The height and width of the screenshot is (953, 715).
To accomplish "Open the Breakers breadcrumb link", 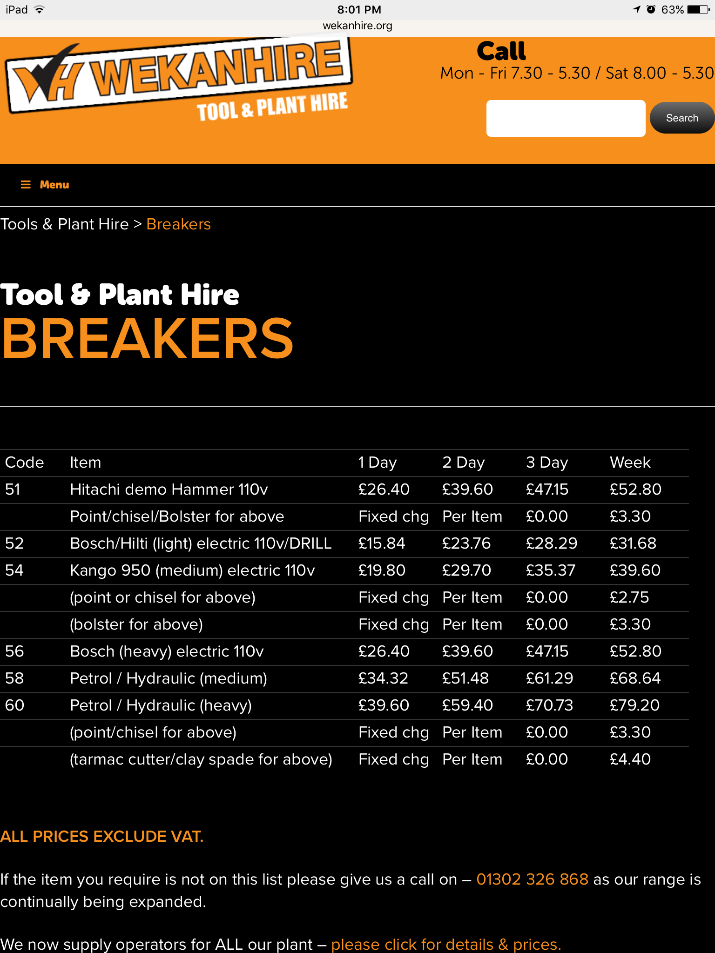I will 178,224.
